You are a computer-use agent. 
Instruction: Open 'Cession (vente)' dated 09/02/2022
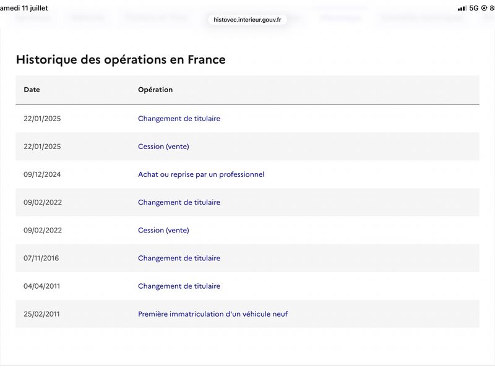pyautogui.click(x=163, y=230)
